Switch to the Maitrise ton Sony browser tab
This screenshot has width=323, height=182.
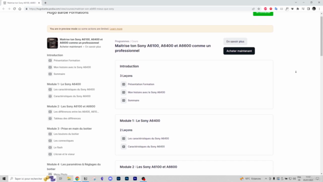tap(21, 3)
